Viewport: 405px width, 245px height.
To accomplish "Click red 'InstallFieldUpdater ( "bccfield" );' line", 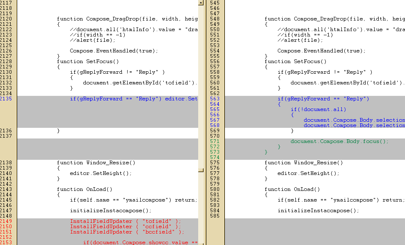I will pyautogui.click(x=127, y=232).
